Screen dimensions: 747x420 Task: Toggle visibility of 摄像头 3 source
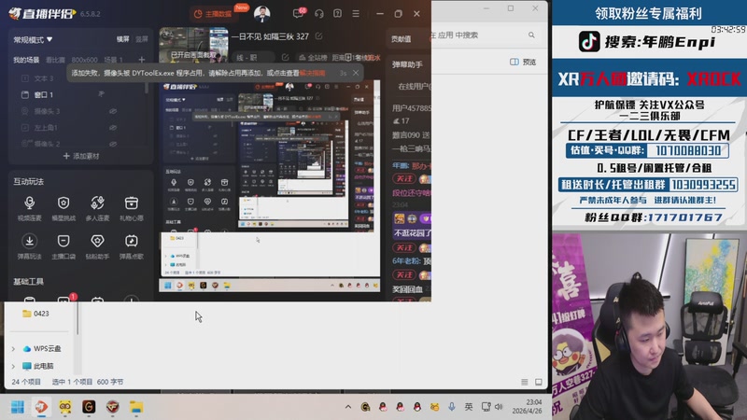[113, 111]
